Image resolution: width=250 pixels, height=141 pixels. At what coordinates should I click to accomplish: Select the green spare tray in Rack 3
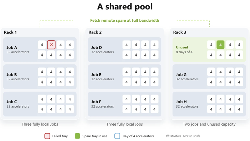(x=220, y=45)
